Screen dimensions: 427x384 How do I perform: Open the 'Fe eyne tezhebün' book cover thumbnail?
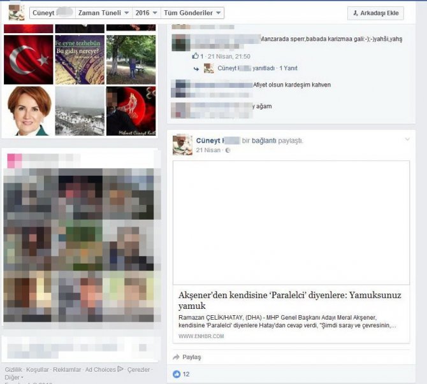[x=79, y=59]
